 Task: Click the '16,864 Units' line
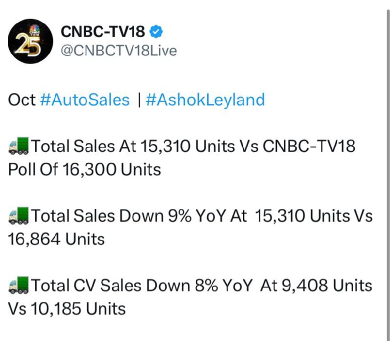point(56,239)
